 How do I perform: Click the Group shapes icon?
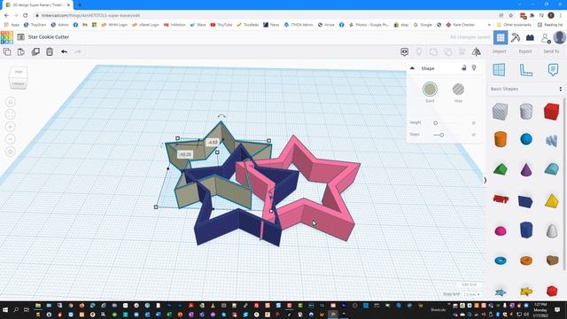click(433, 52)
